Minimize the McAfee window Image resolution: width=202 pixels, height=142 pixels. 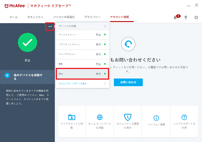pos(188,6)
